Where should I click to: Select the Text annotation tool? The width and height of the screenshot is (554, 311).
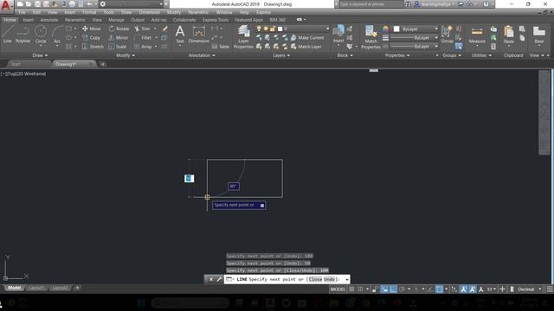pos(180,35)
